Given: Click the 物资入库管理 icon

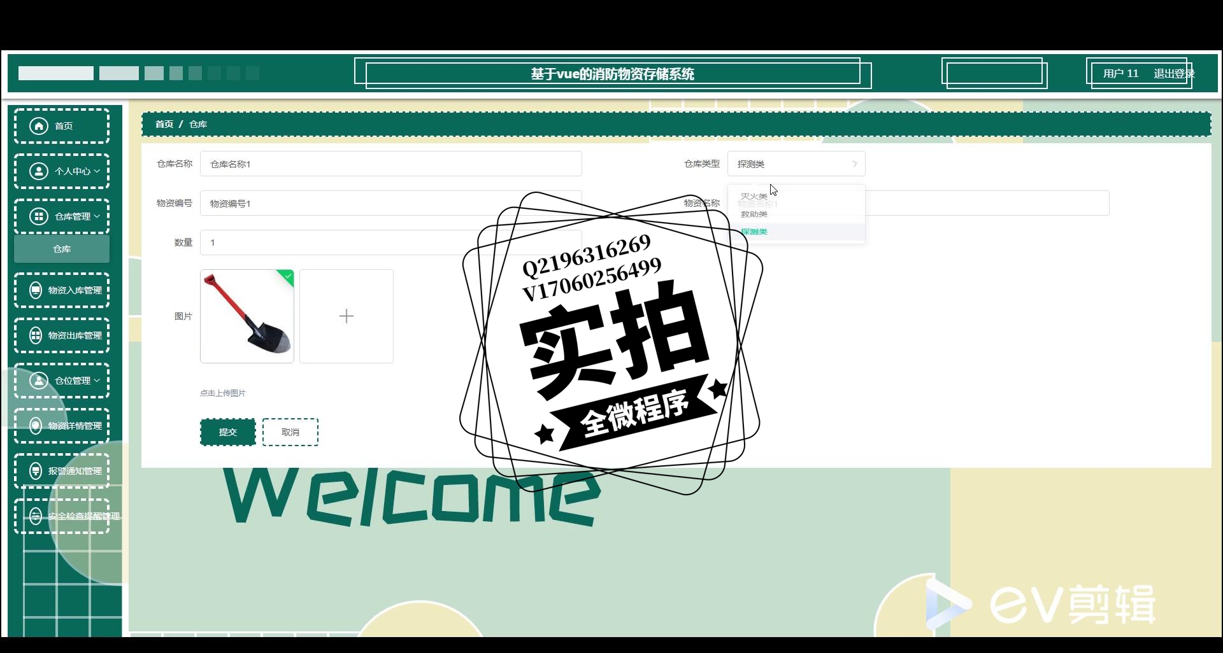Looking at the screenshot, I should coord(36,290).
